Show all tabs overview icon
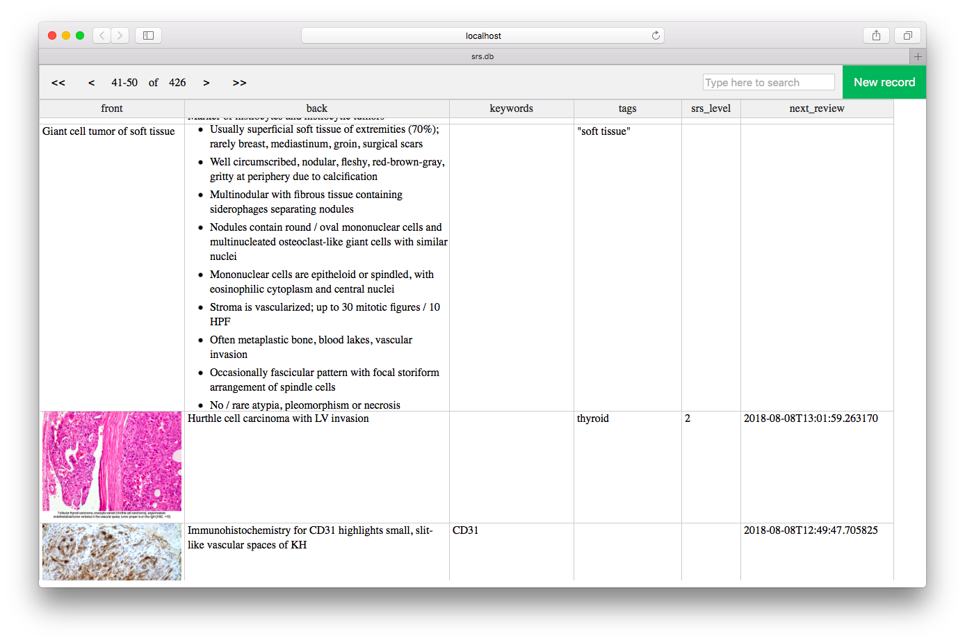The image size is (965, 643). click(907, 35)
